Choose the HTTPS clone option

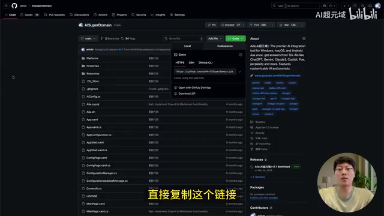tap(180, 62)
